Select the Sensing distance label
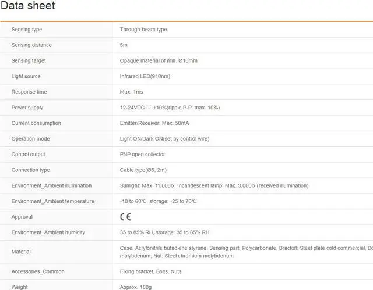373x290 pixels. [31, 45]
